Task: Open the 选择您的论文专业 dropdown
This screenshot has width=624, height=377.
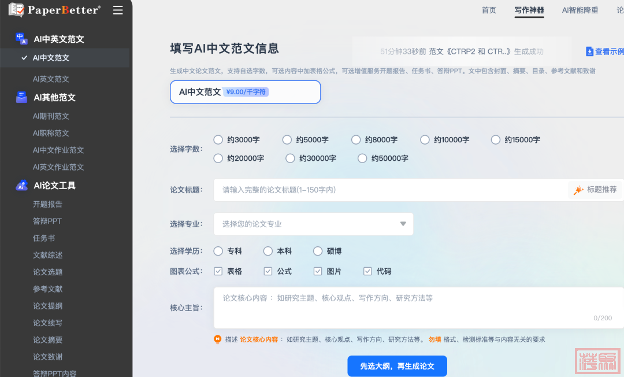Action: pyautogui.click(x=313, y=224)
